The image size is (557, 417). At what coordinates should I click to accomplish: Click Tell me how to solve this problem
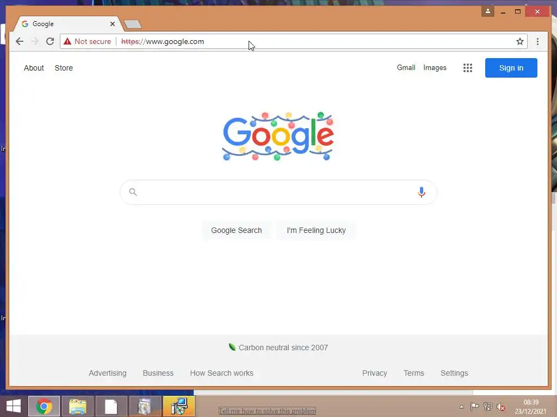[x=267, y=410]
